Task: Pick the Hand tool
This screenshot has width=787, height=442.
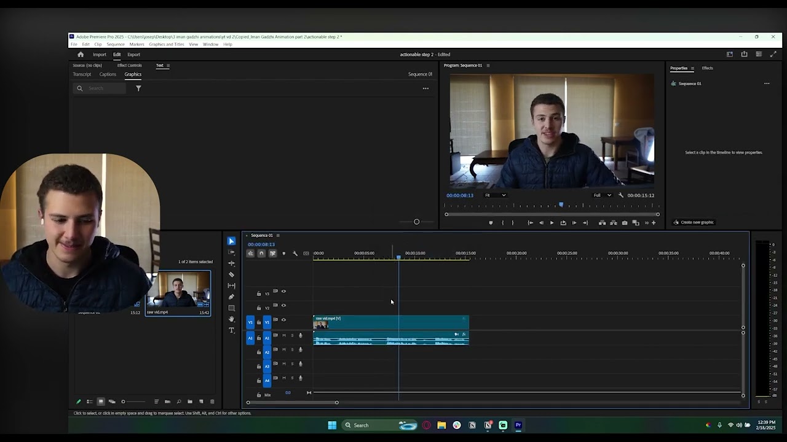Action: (x=231, y=319)
